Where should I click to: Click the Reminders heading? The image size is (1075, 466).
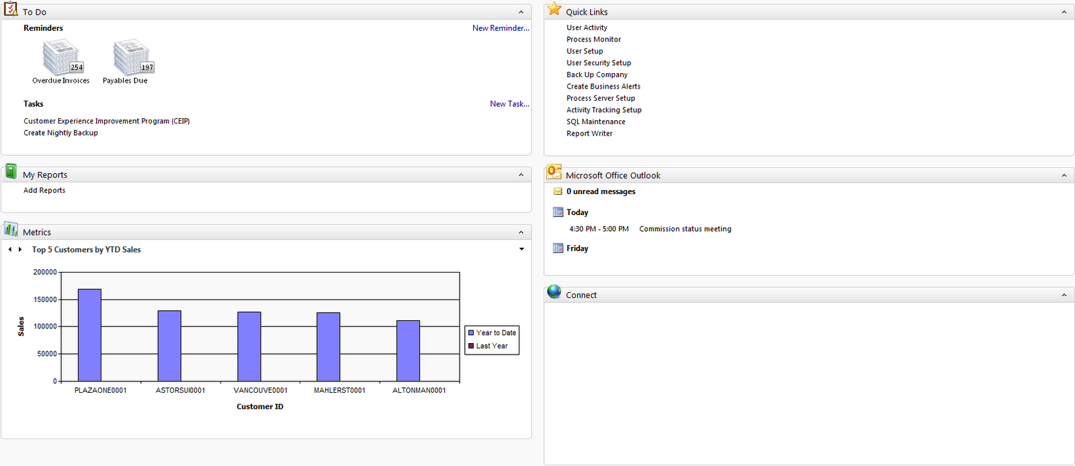(43, 28)
